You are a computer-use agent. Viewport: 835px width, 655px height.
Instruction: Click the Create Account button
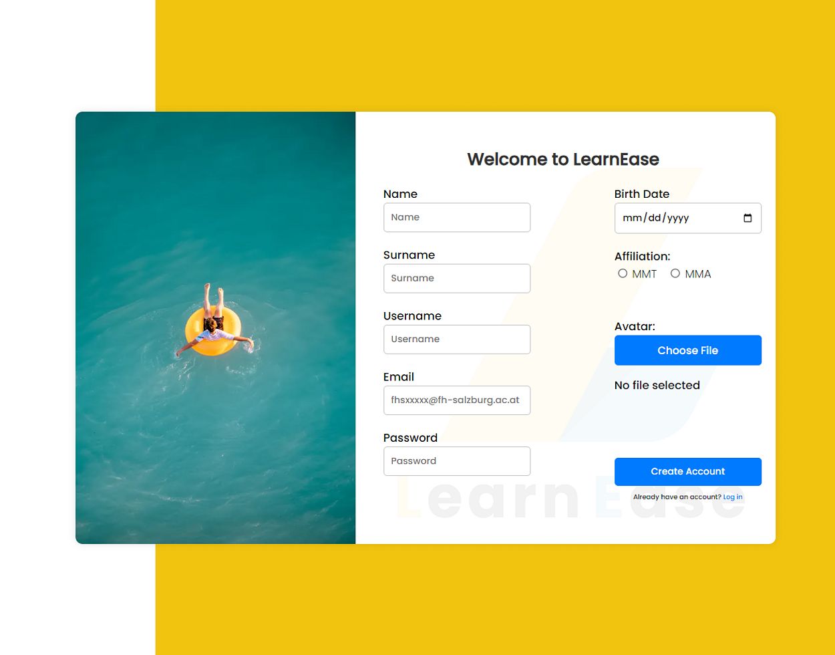[x=688, y=471]
